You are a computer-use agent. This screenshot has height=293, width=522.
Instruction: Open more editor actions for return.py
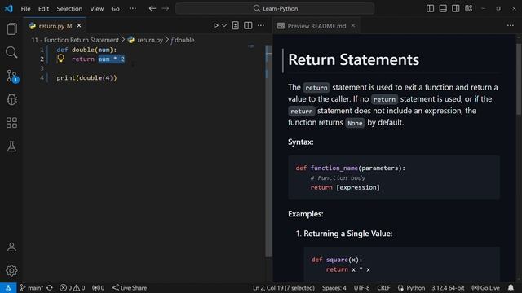point(261,25)
